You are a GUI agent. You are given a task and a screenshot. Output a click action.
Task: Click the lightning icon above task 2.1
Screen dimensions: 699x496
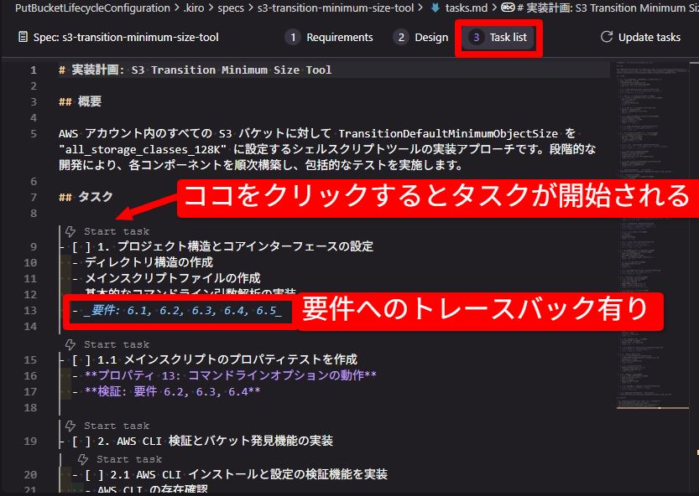click(x=84, y=459)
